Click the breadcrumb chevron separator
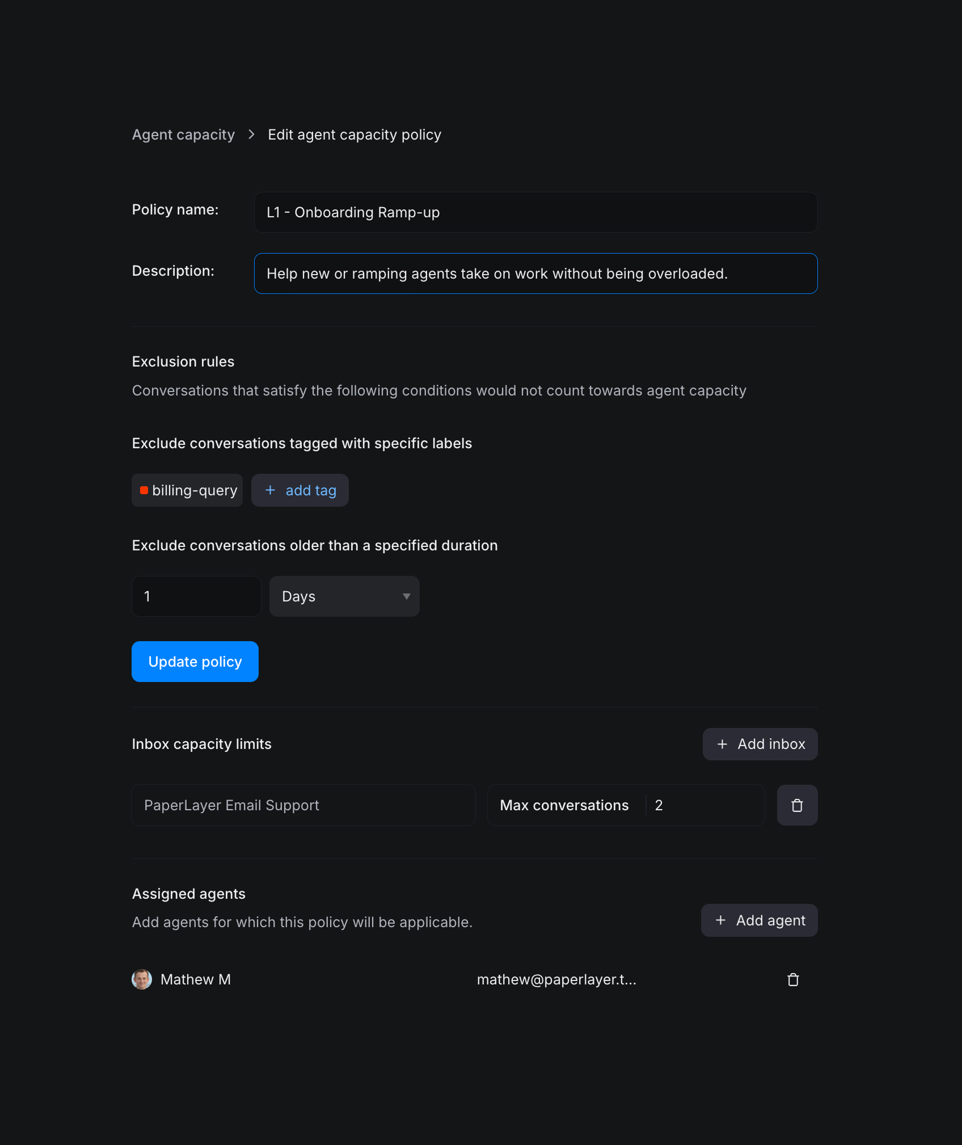Viewport: 962px width, 1145px height. click(x=251, y=134)
